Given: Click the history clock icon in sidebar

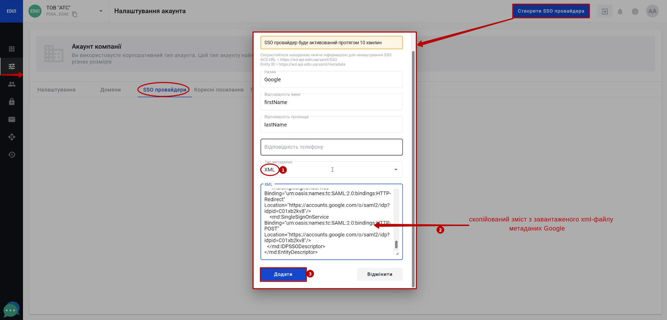Looking at the screenshot, I should (11, 155).
